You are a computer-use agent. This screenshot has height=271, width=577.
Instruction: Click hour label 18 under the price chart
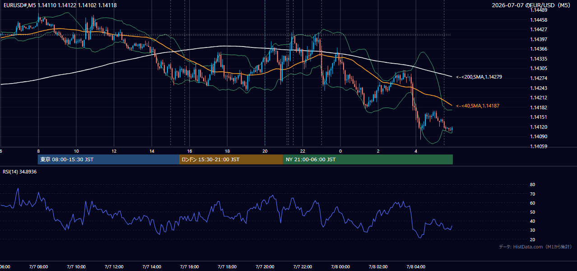tap(228, 151)
